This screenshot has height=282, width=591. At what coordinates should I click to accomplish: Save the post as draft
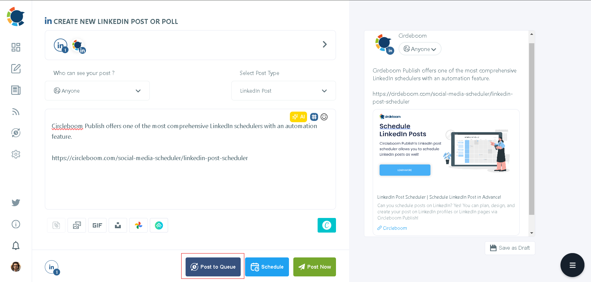coord(510,248)
